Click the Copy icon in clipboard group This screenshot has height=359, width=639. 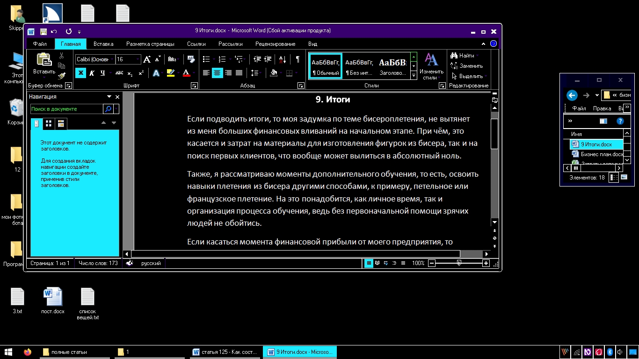61,66
